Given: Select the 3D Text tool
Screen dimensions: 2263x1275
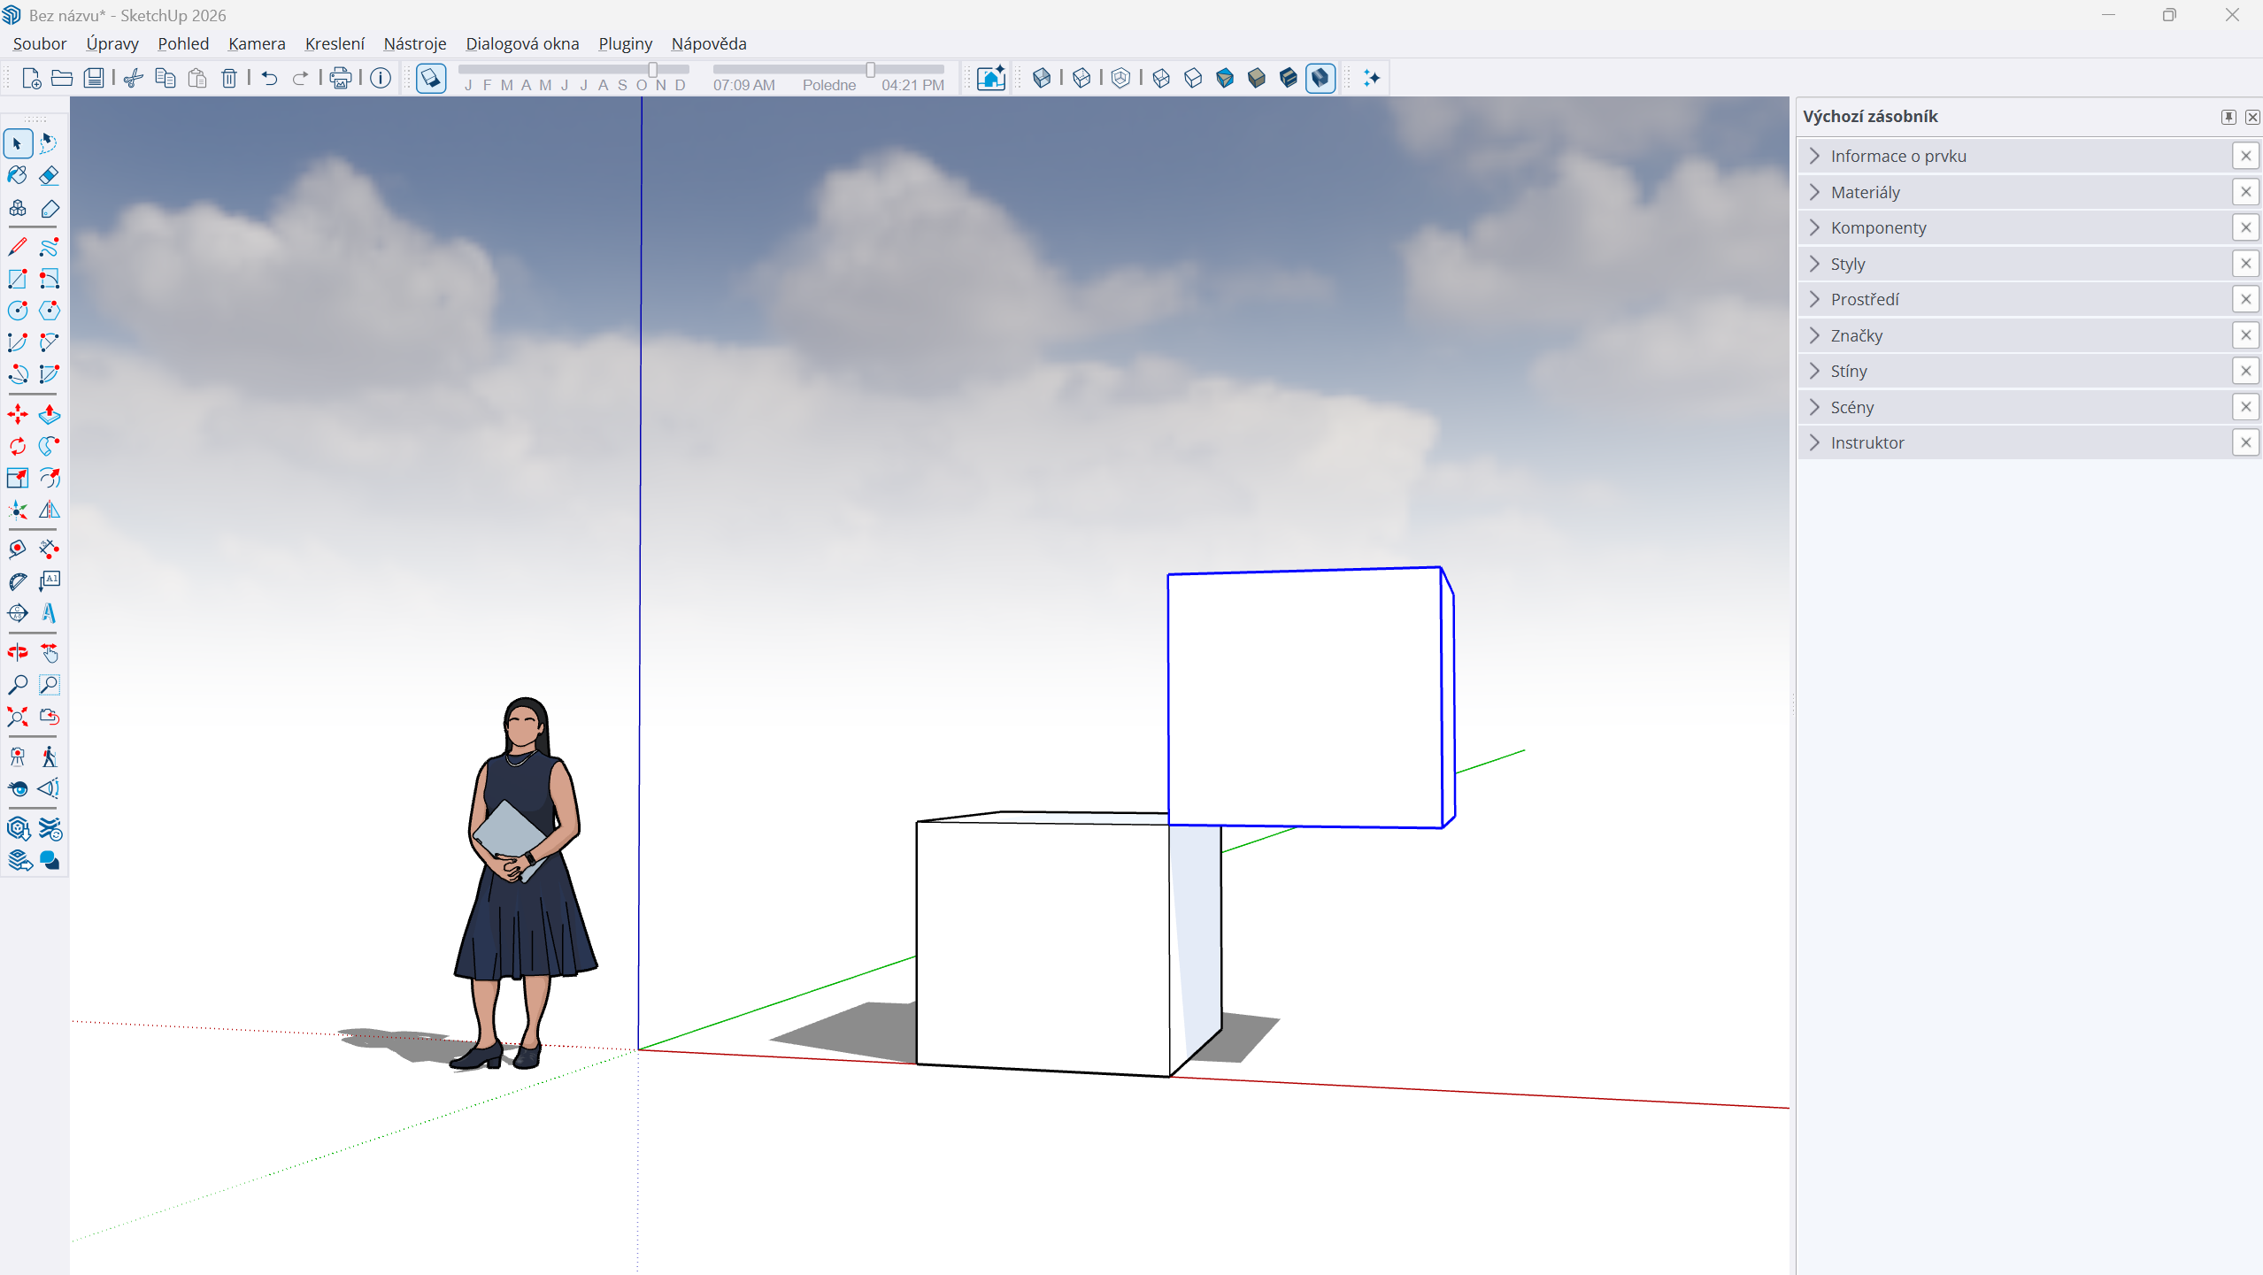Looking at the screenshot, I should (x=50, y=613).
